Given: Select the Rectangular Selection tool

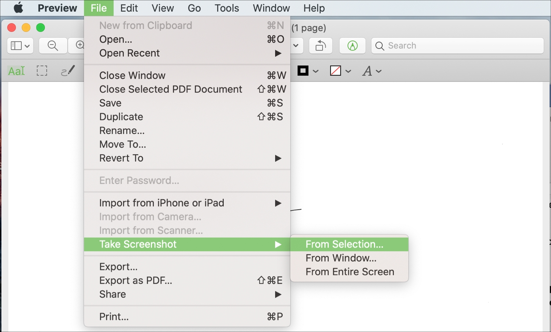Looking at the screenshot, I should [x=42, y=71].
